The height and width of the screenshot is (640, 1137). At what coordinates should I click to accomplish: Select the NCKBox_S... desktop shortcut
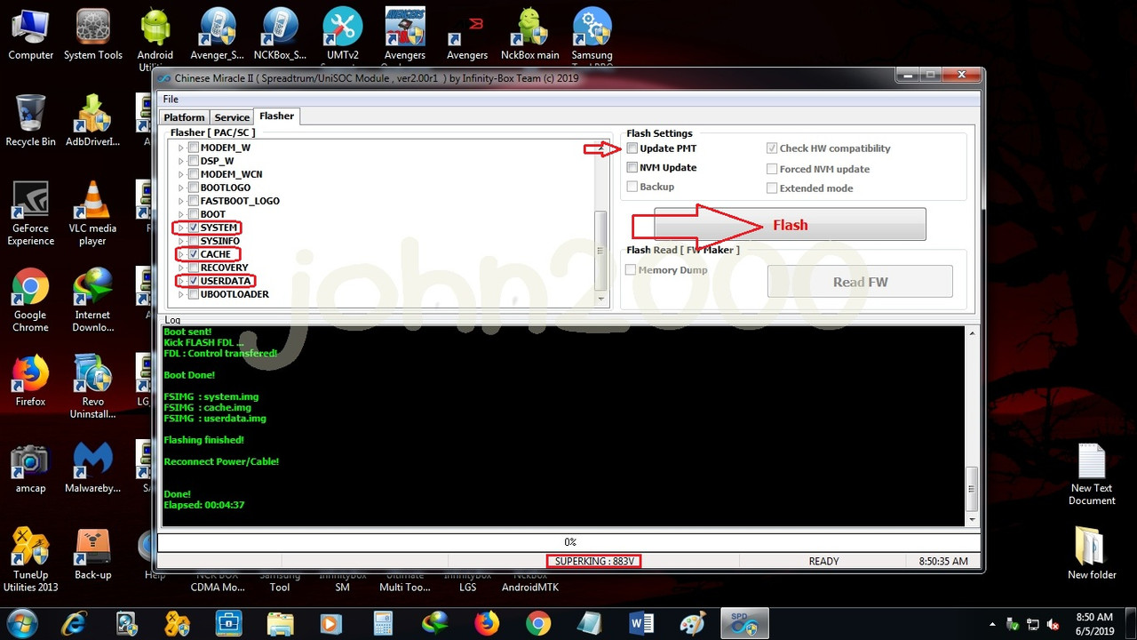(280, 36)
